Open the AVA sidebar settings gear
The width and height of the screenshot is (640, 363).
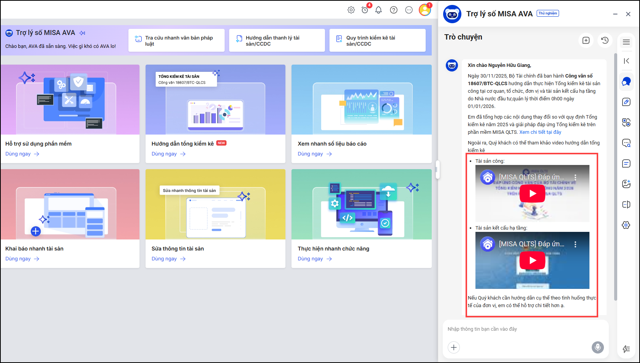click(626, 225)
